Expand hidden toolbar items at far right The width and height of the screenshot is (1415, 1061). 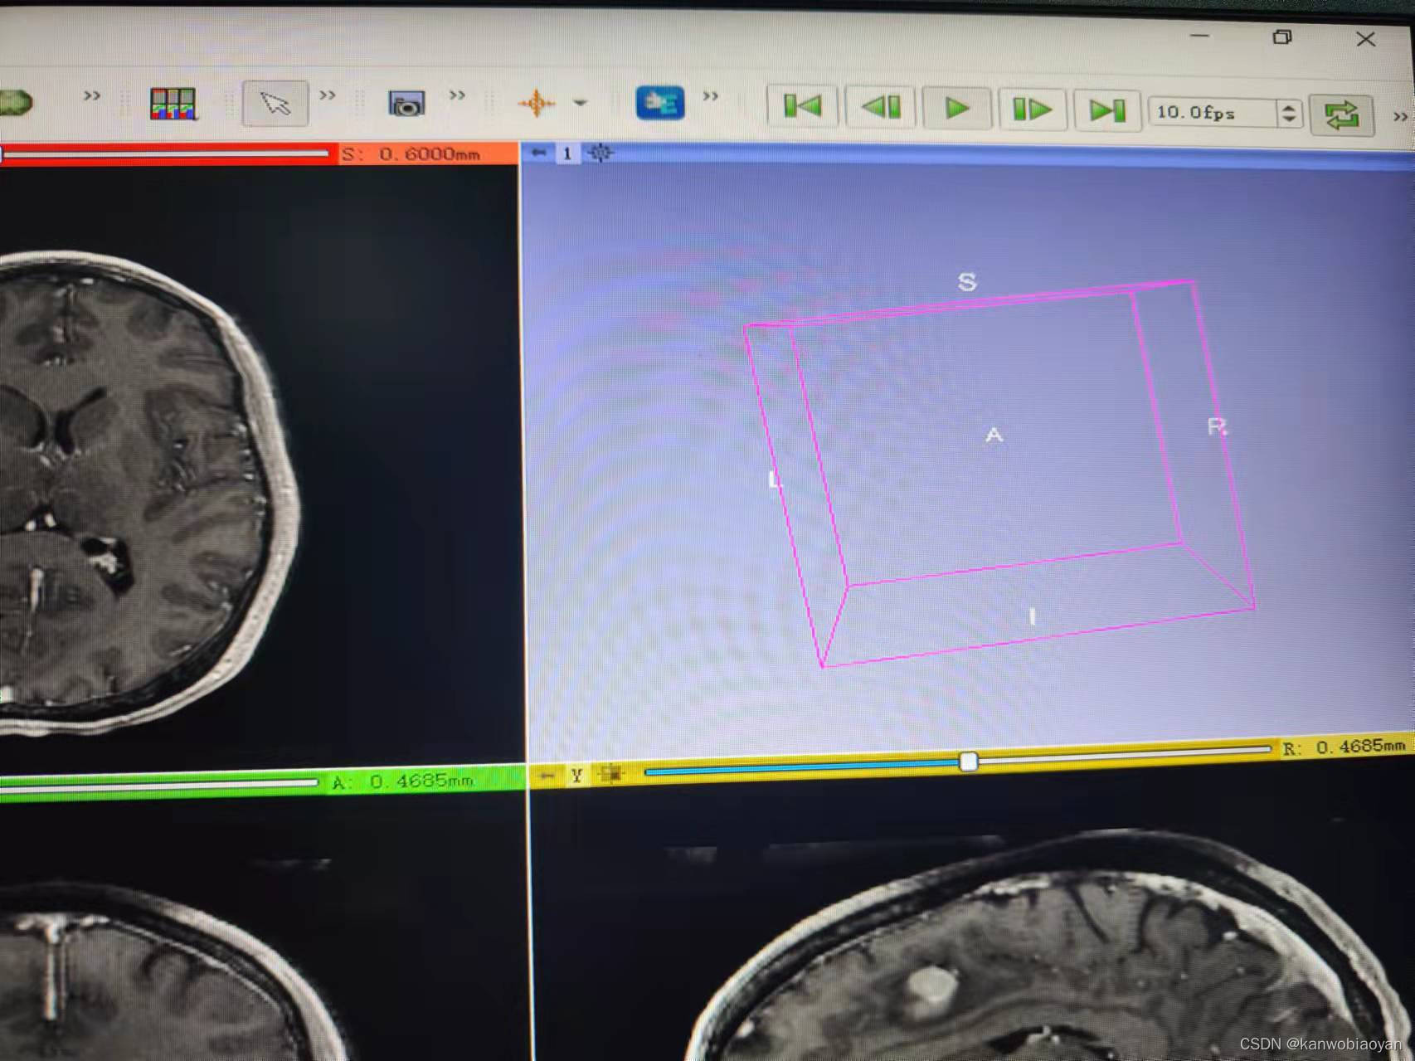(1400, 117)
